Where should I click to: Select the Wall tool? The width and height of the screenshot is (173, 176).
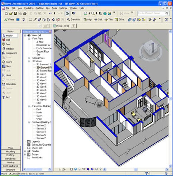[6, 40]
